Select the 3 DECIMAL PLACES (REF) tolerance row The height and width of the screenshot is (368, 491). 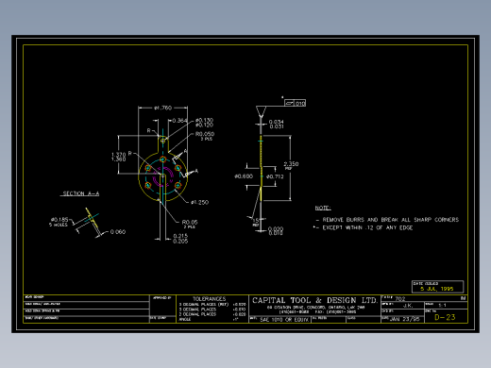(x=212, y=305)
